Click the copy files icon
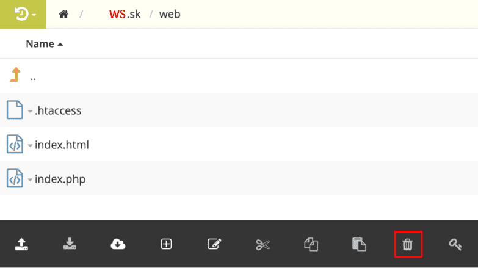The image size is (478, 268). [x=311, y=244]
